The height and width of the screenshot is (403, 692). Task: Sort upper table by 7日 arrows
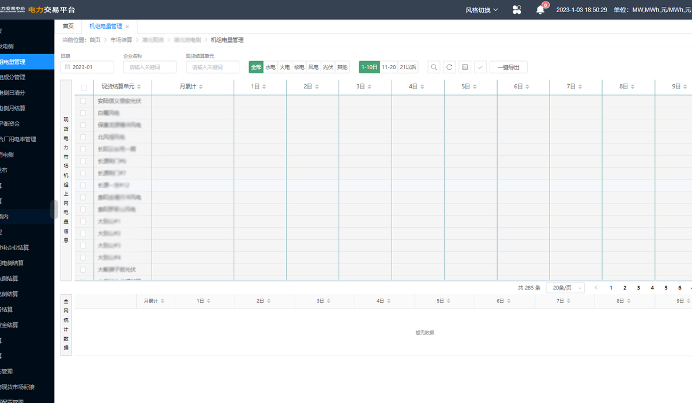click(x=580, y=86)
